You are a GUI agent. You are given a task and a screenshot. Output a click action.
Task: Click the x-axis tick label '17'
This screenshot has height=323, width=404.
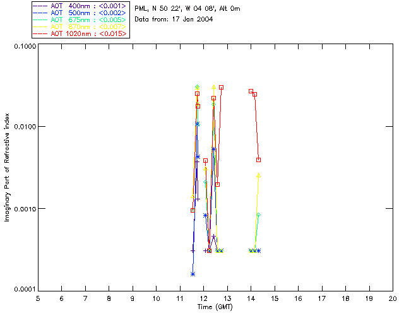click(322, 298)
